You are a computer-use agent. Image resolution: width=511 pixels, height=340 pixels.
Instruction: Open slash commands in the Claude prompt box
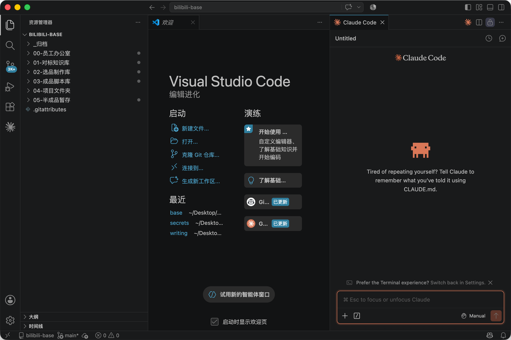(357, 316)
